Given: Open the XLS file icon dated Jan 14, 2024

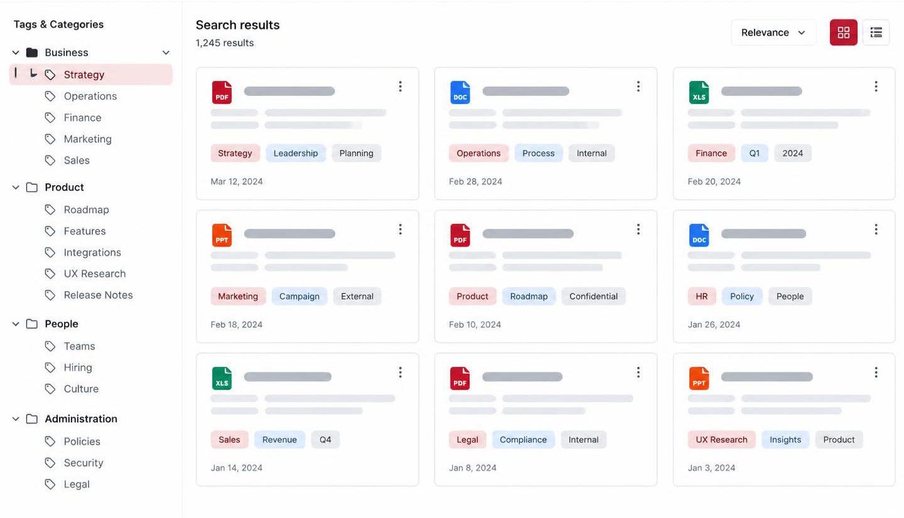Looking at the screenshot, I should [222, 378].
